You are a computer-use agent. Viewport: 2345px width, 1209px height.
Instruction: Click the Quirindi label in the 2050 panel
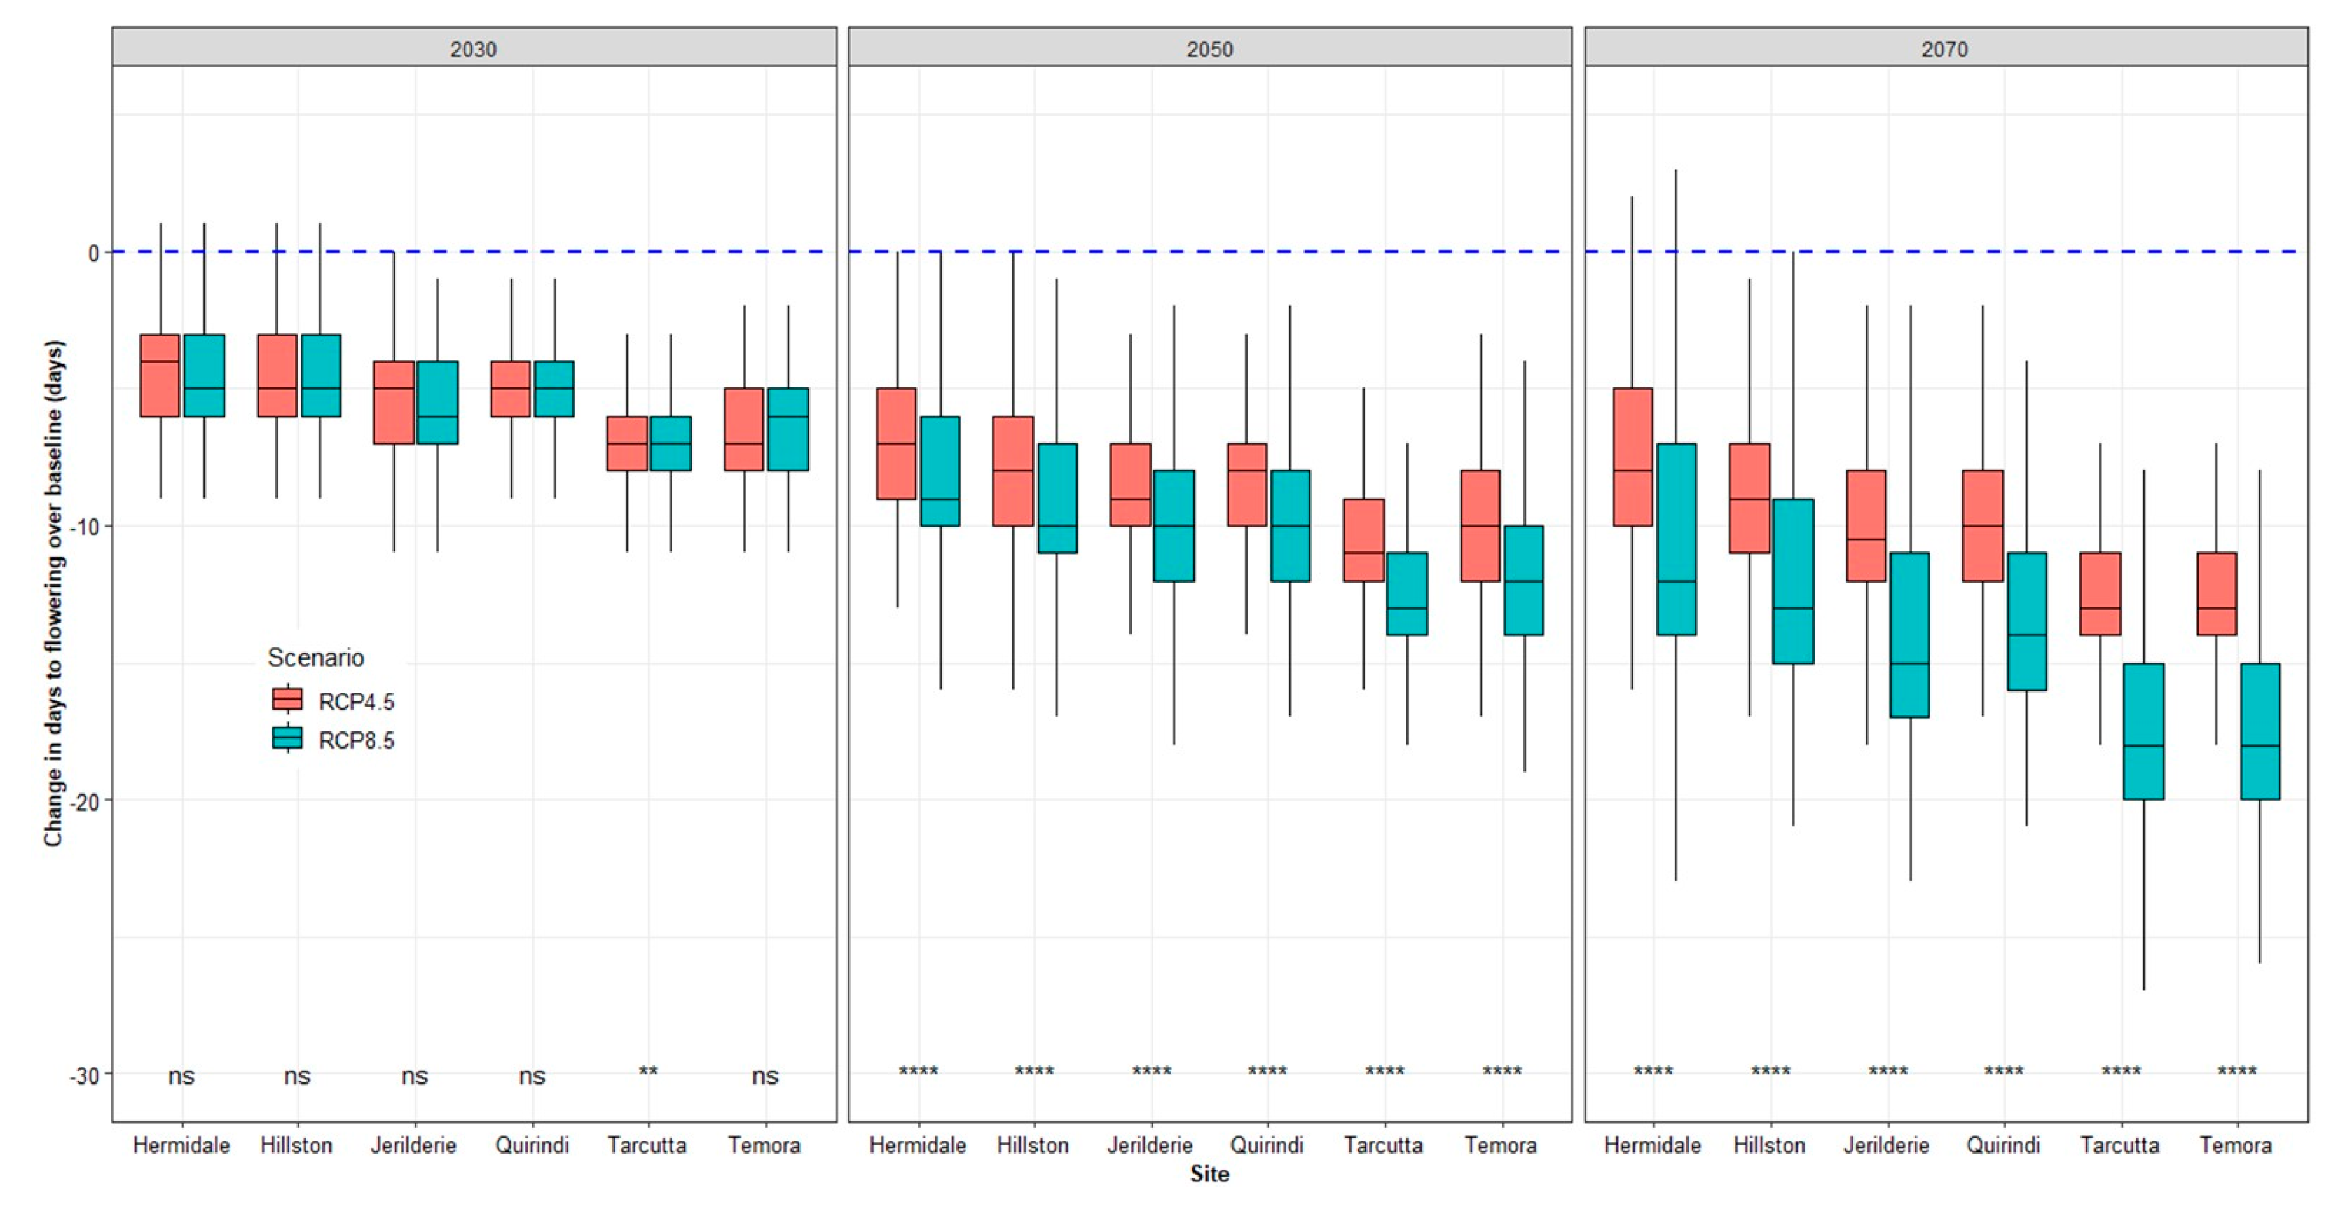click(1266, 1144)
